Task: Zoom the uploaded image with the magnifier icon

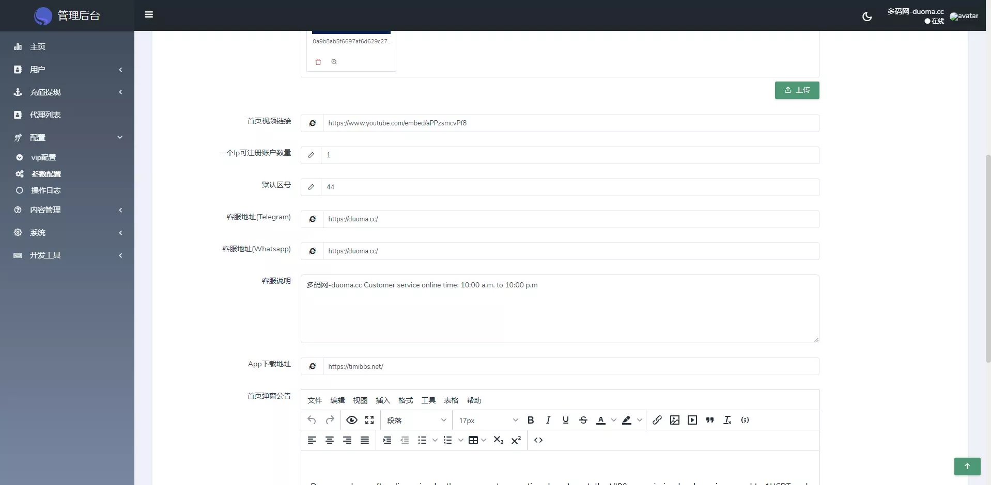Action: [x=334, y=62]
